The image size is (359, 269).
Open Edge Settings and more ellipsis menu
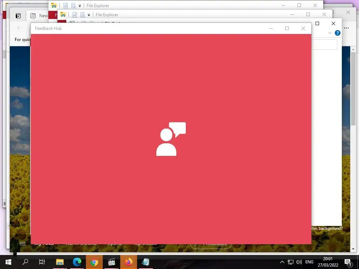click(346, 28)
